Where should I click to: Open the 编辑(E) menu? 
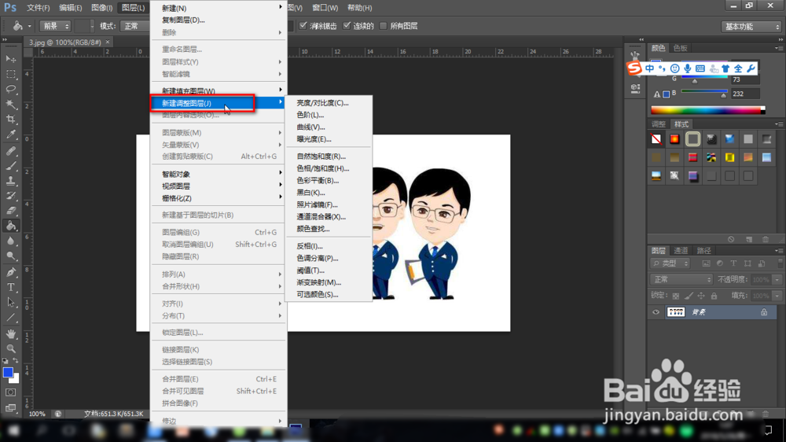pos(71,8)
